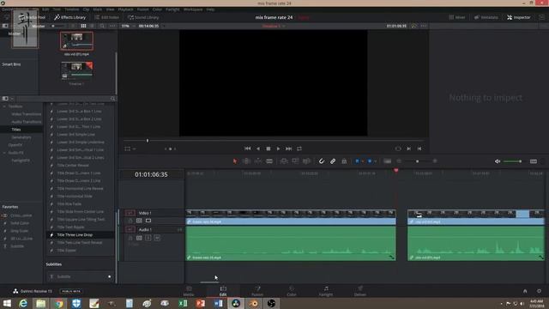549x309 pixels.
Task: Open the Flag color dropdown arrow
Action: pyautogui.click(x=363, y=161)
